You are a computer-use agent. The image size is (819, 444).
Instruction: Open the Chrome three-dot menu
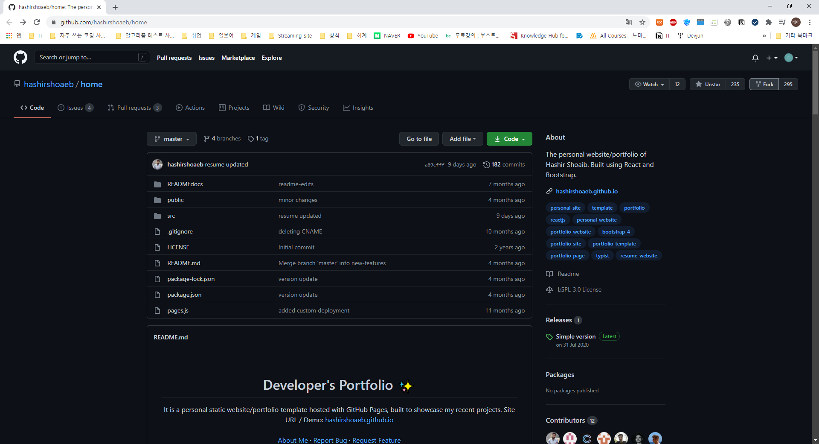810,22
